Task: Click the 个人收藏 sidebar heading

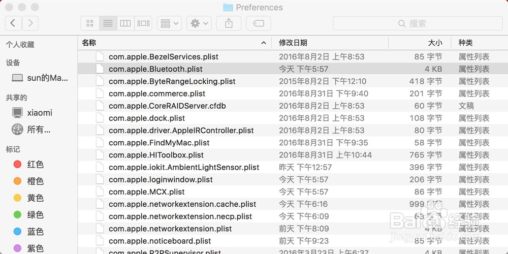Action: 20,45
